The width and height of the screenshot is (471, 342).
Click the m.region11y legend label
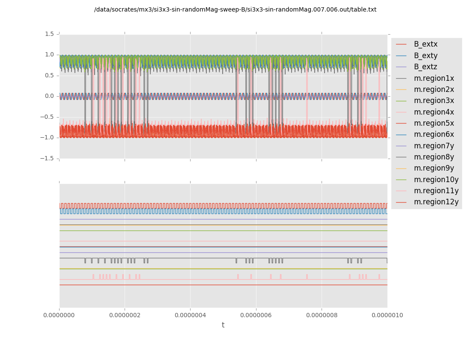point(436,191)
